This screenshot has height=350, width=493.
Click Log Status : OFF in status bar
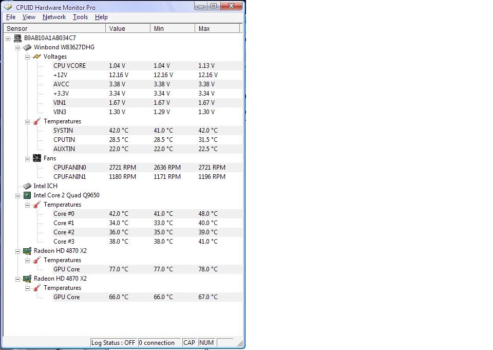tap(113, 343)
